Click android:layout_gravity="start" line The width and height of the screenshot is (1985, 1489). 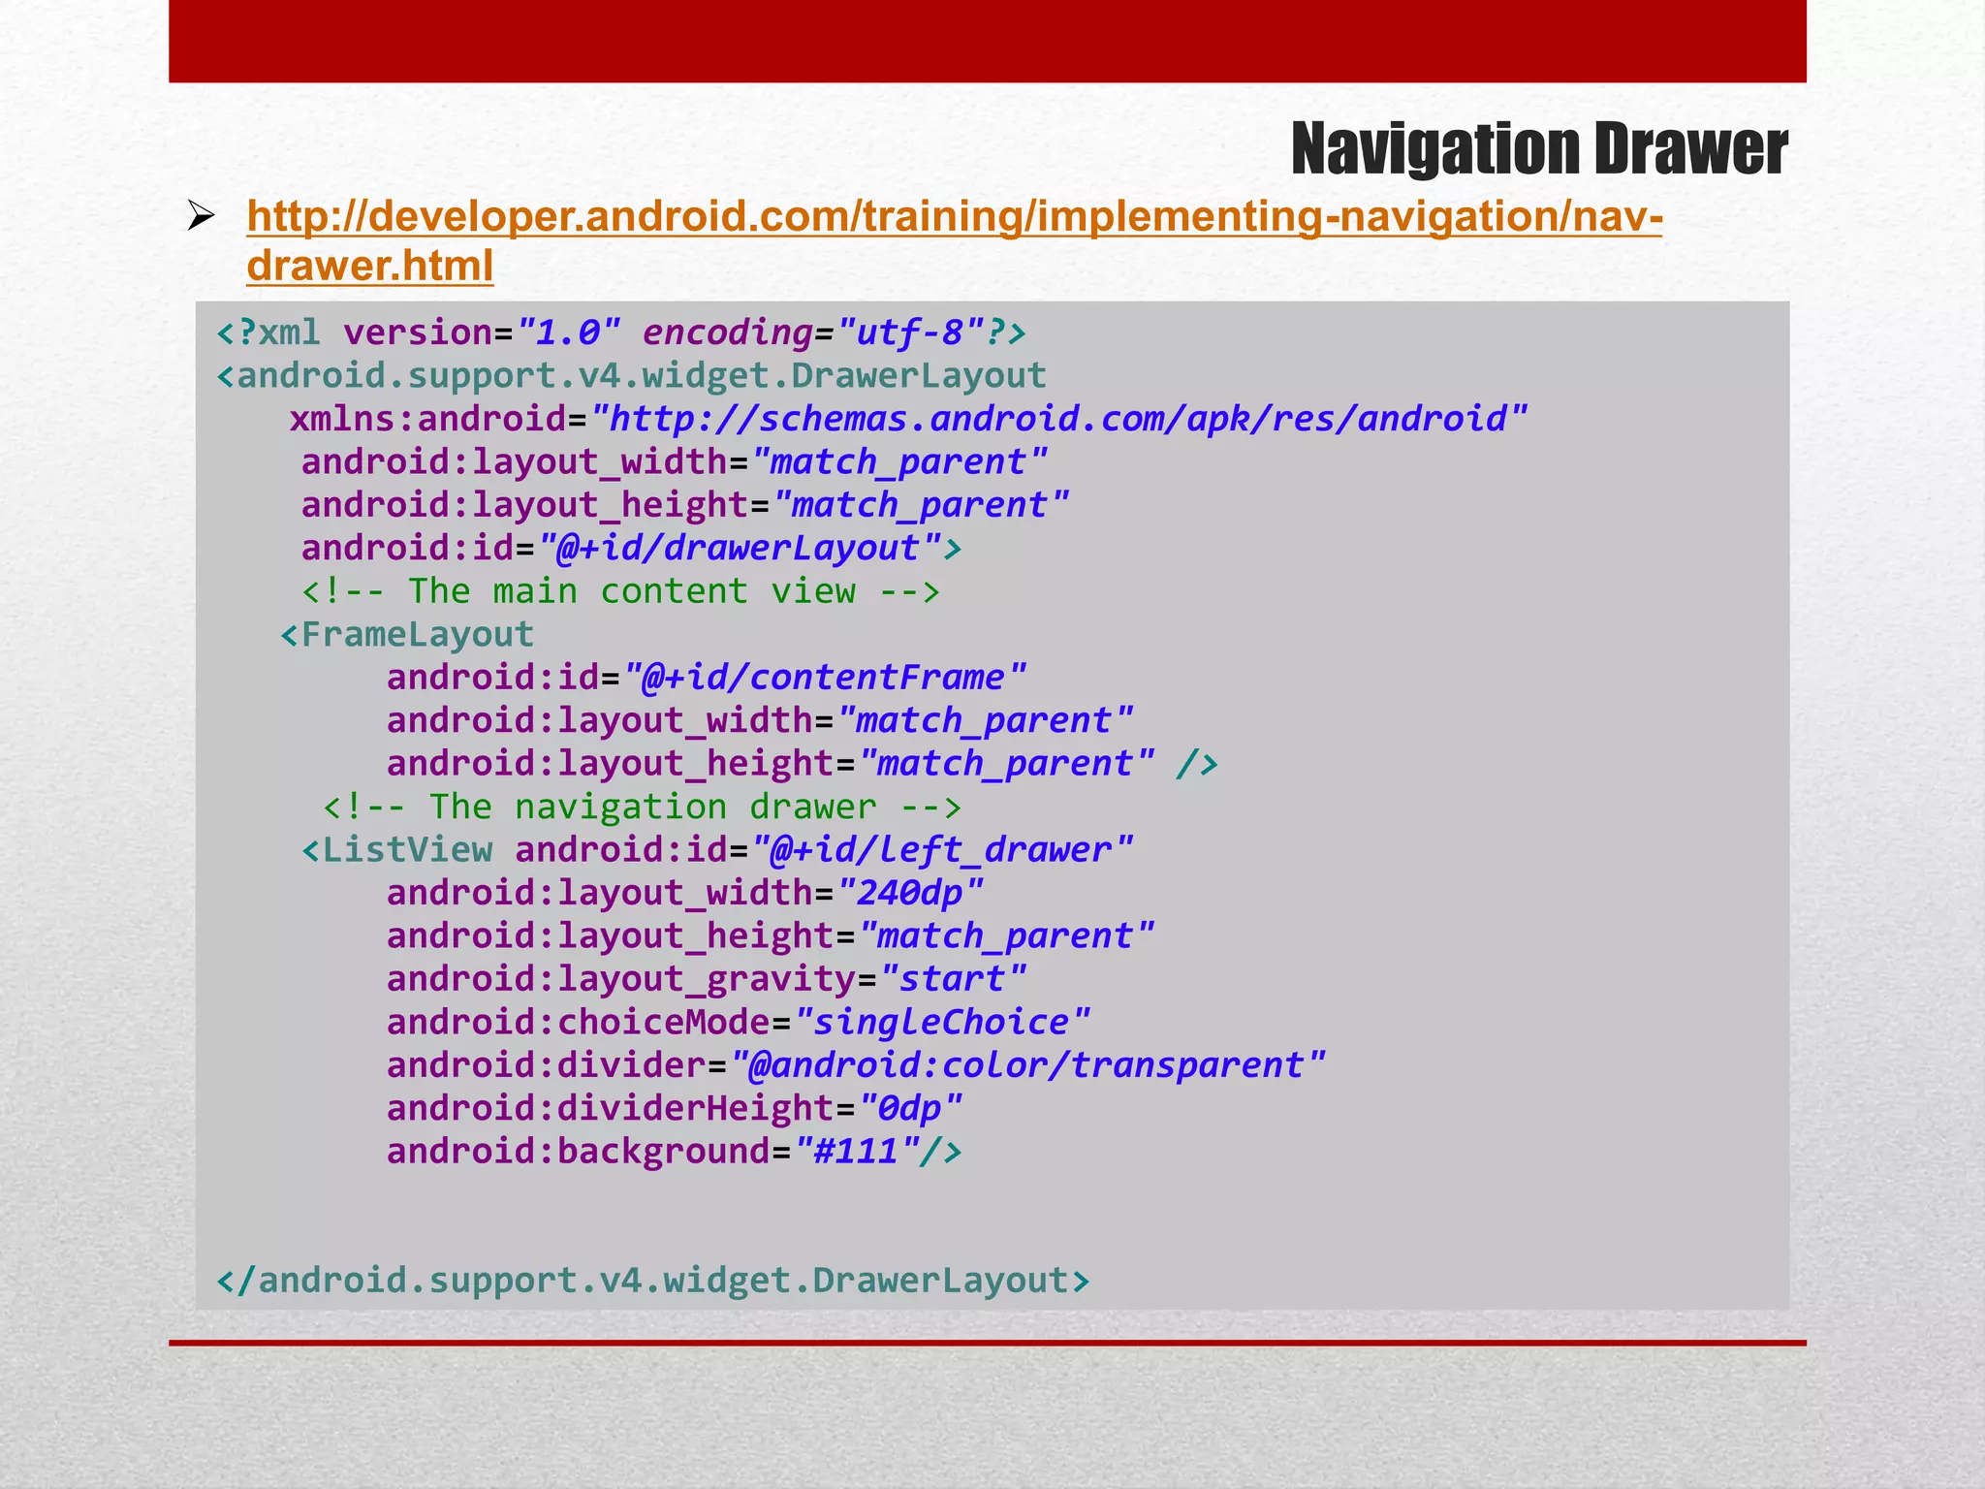(707, 978)
